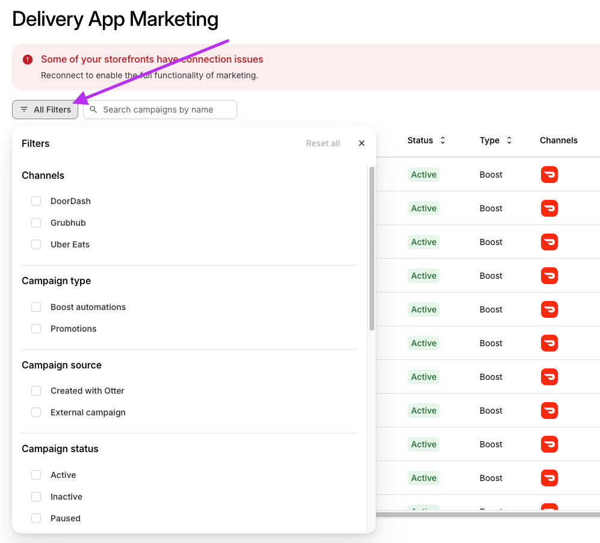Click the Status column sort arrows

[x=443, y=140]
